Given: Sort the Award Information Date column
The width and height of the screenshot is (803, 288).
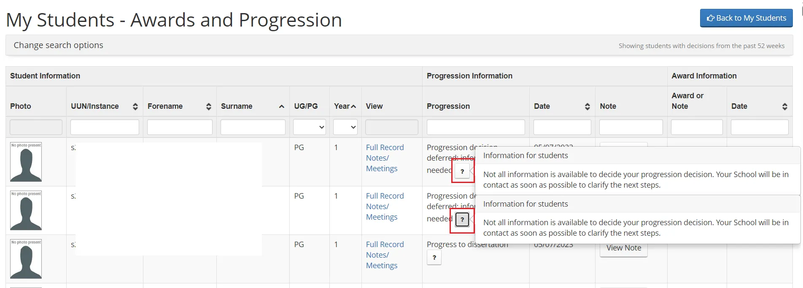Looking at the screenshot, I should (x=785, y=106).
